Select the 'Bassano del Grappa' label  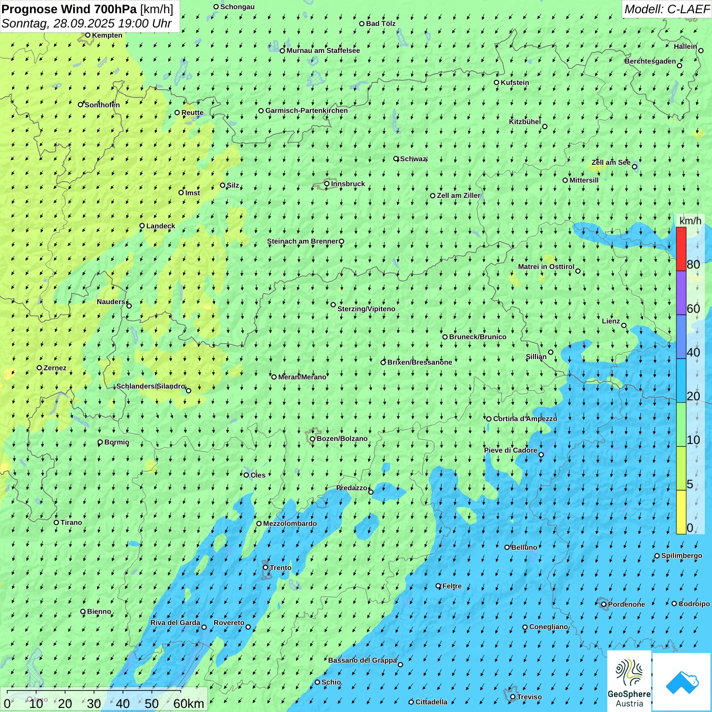coord(362,660)
